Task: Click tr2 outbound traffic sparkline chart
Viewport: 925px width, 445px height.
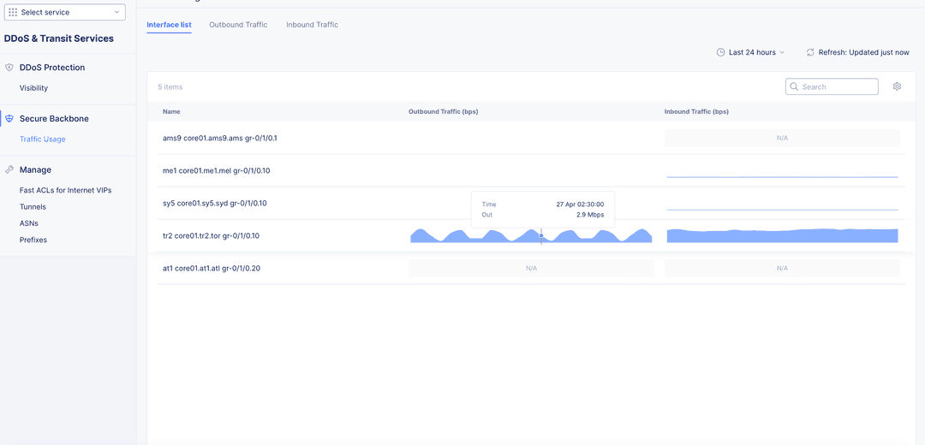Action: tap(531, 235)
